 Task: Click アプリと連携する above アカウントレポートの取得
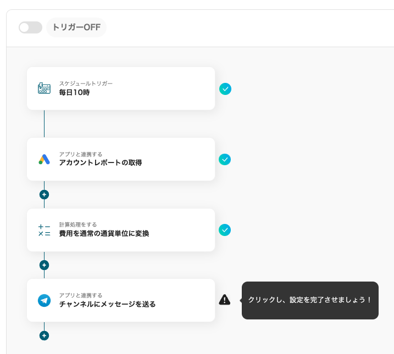coord(81,154)
